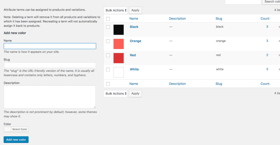Open the bottom Bulk Actions dropdown
The height and width of the screenshot is (145, 280).
tap(116, 94)
